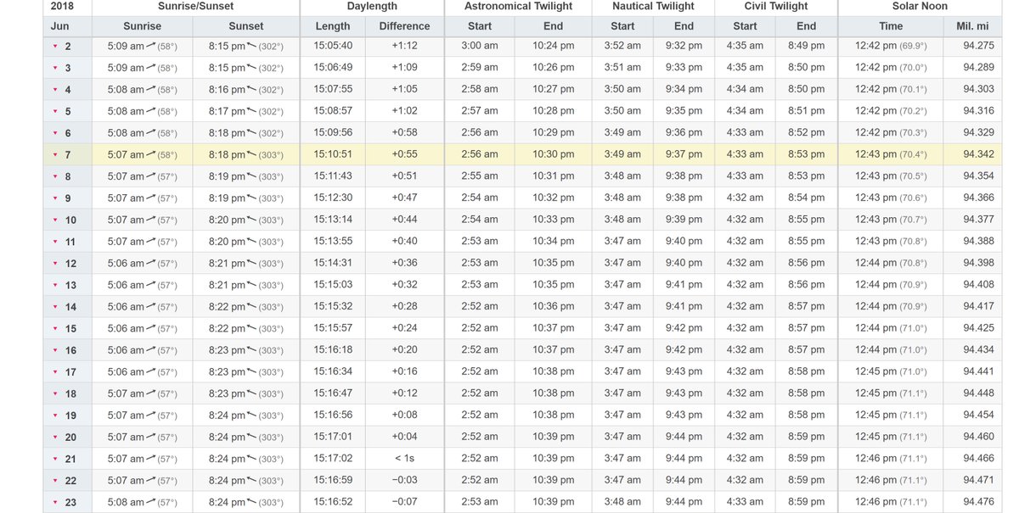Click sunrise direction arrow in June 22 row
This screenshot has height=513, width=1019.
pyautogui.click(x=150, y=480)
